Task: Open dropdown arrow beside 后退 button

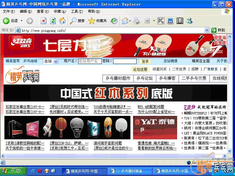Action: (21, 21)
